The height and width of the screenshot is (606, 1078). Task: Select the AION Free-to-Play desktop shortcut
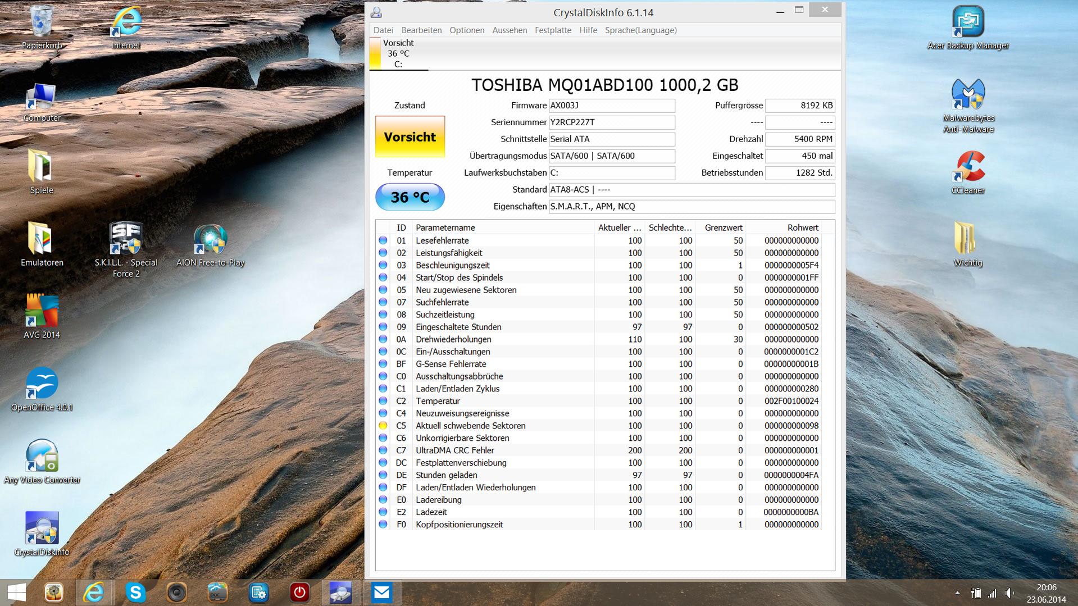tap(210, 245)
